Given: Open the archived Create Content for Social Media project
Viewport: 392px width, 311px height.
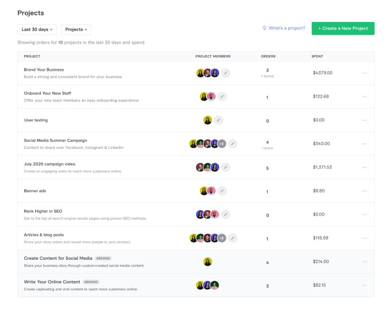Looking at the screenshot, I should (x=58, y=258).
